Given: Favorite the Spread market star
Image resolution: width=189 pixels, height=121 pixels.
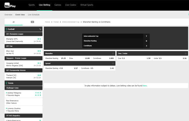Looking at the screenshot, I should pos(113,63).
